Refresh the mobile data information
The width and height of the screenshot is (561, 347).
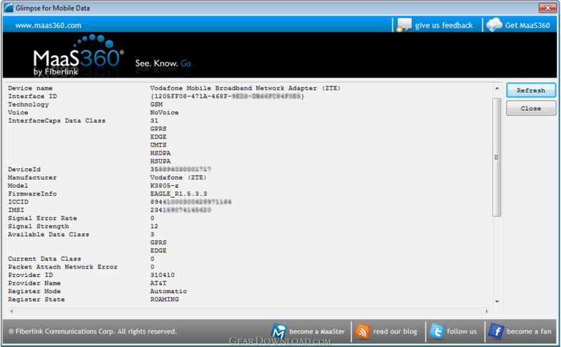[x=531, y=90]
